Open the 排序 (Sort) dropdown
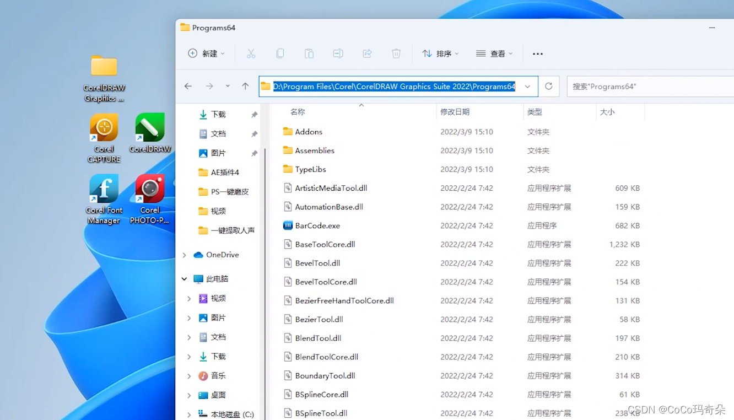The height and width of the screenshot is (420, 734). 440,53
